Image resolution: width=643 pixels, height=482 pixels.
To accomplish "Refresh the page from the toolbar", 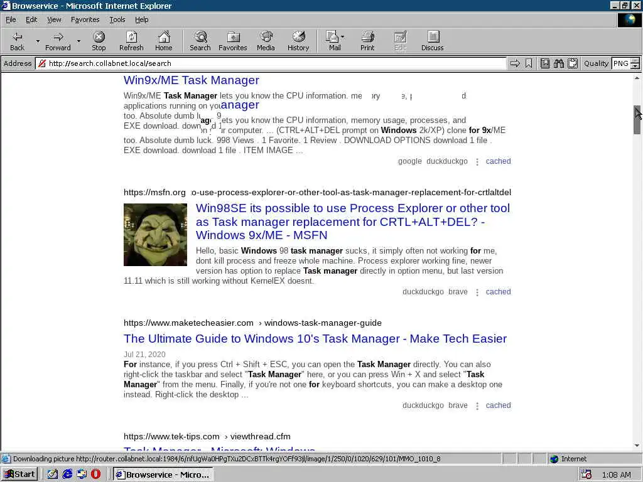I will coord(131,41).
